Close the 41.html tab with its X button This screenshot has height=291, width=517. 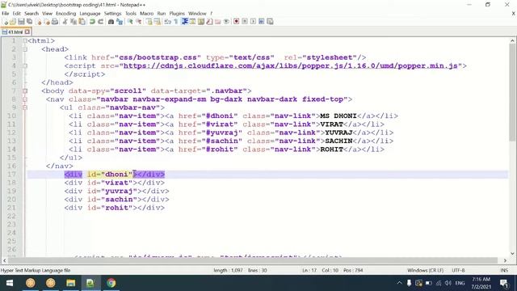tap(27, 32)
